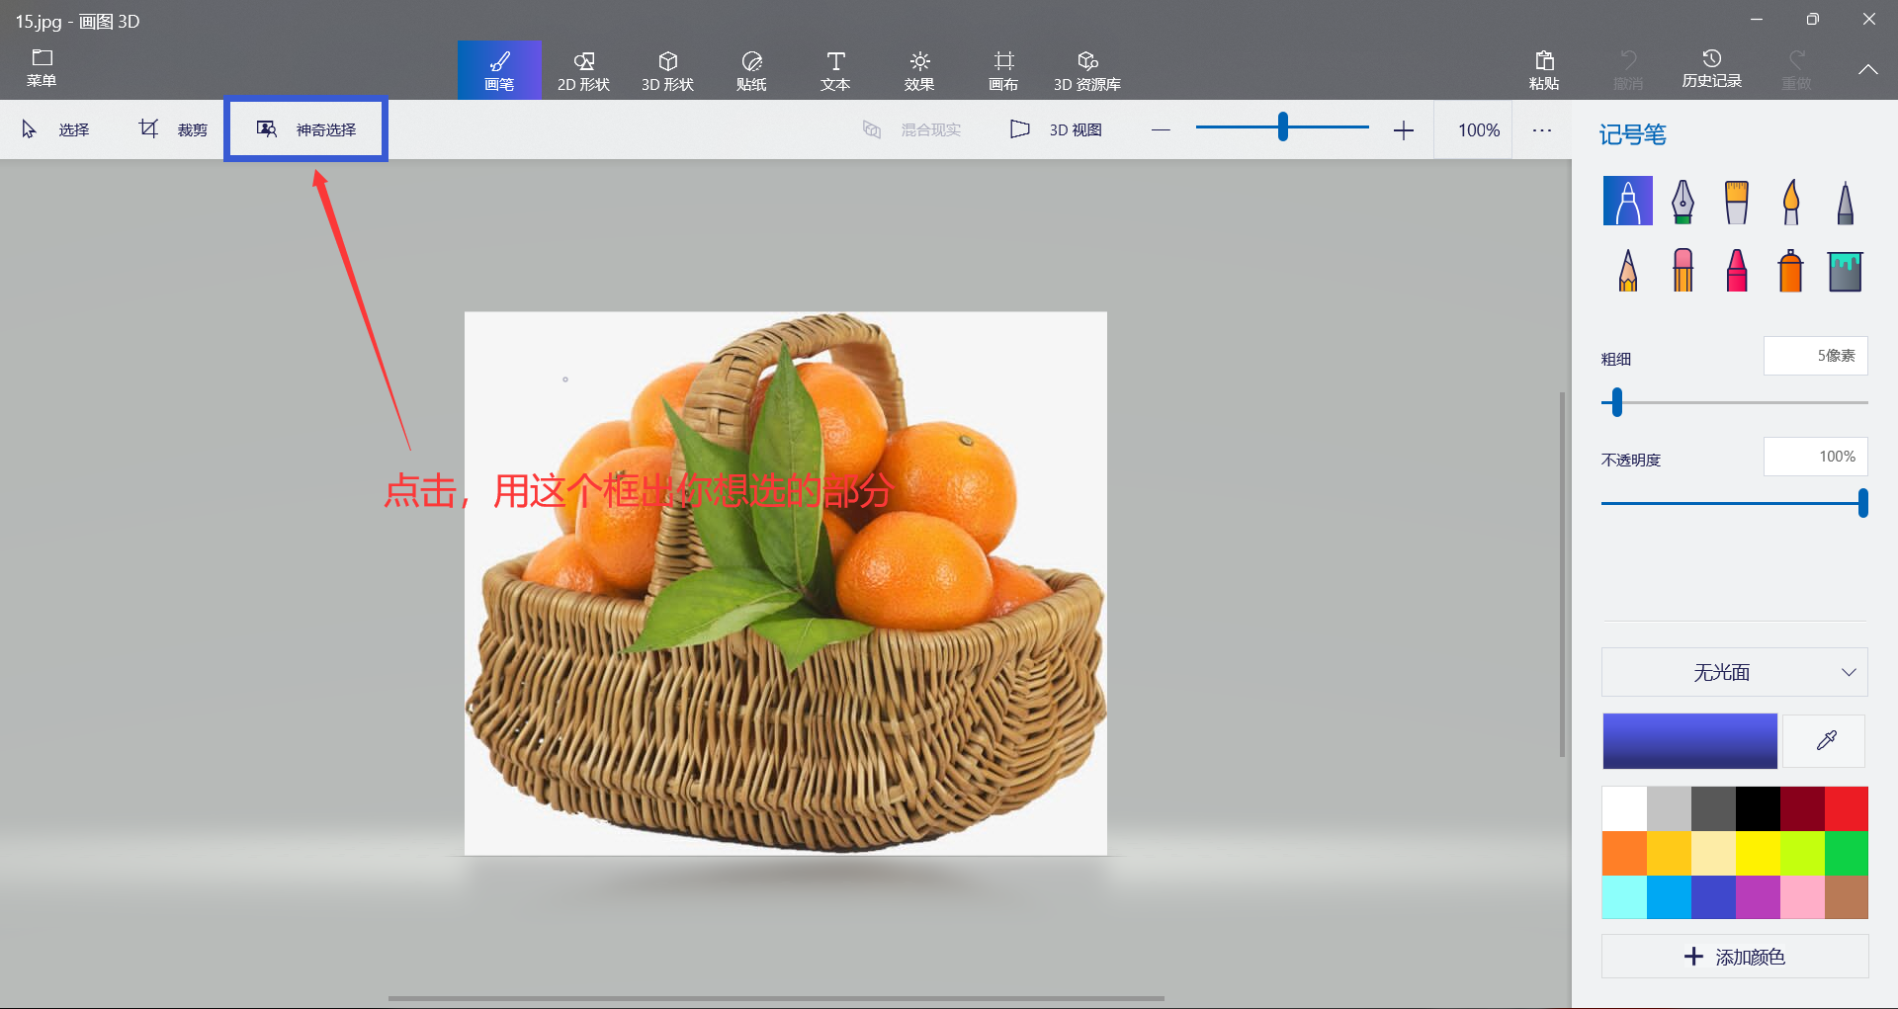
Task: Pick the light gray color swatch
Action: 1669,808
